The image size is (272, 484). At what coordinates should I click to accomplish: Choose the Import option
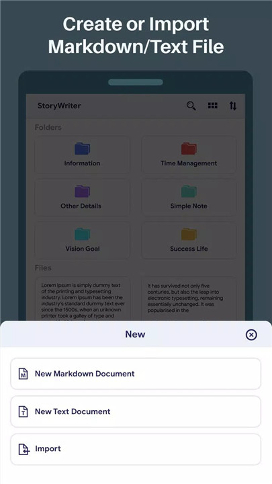[x=136, y=449]
